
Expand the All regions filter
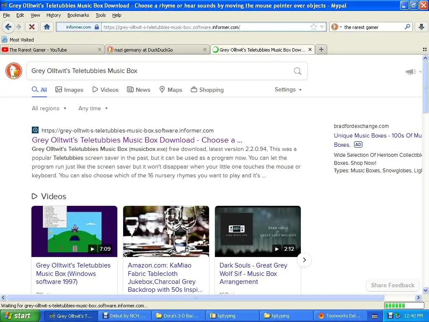pos(49,109)
